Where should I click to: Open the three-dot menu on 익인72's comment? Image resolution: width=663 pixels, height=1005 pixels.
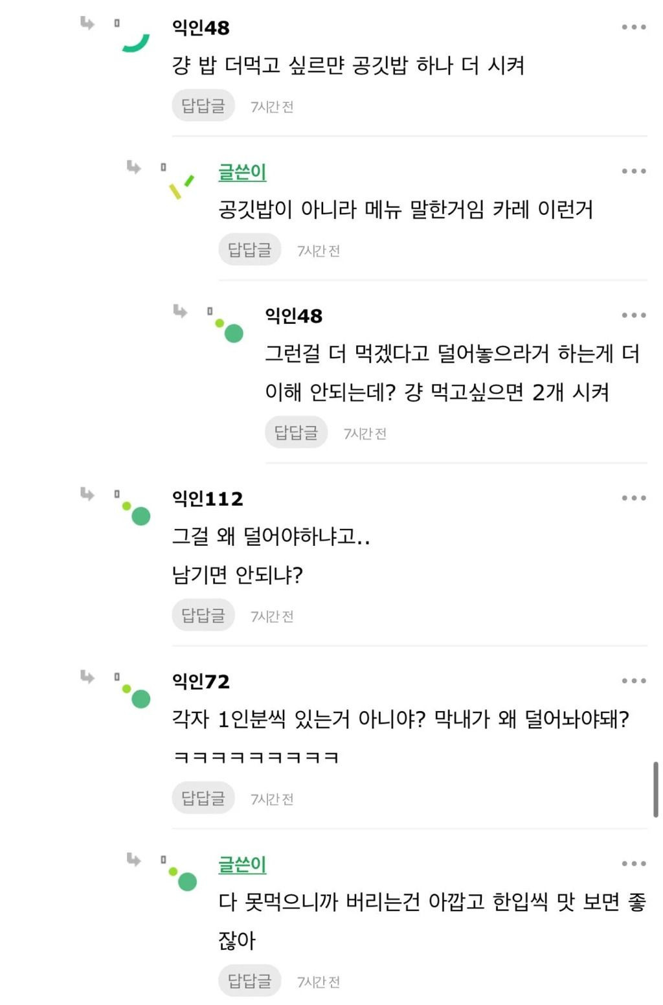click(634, 681)
